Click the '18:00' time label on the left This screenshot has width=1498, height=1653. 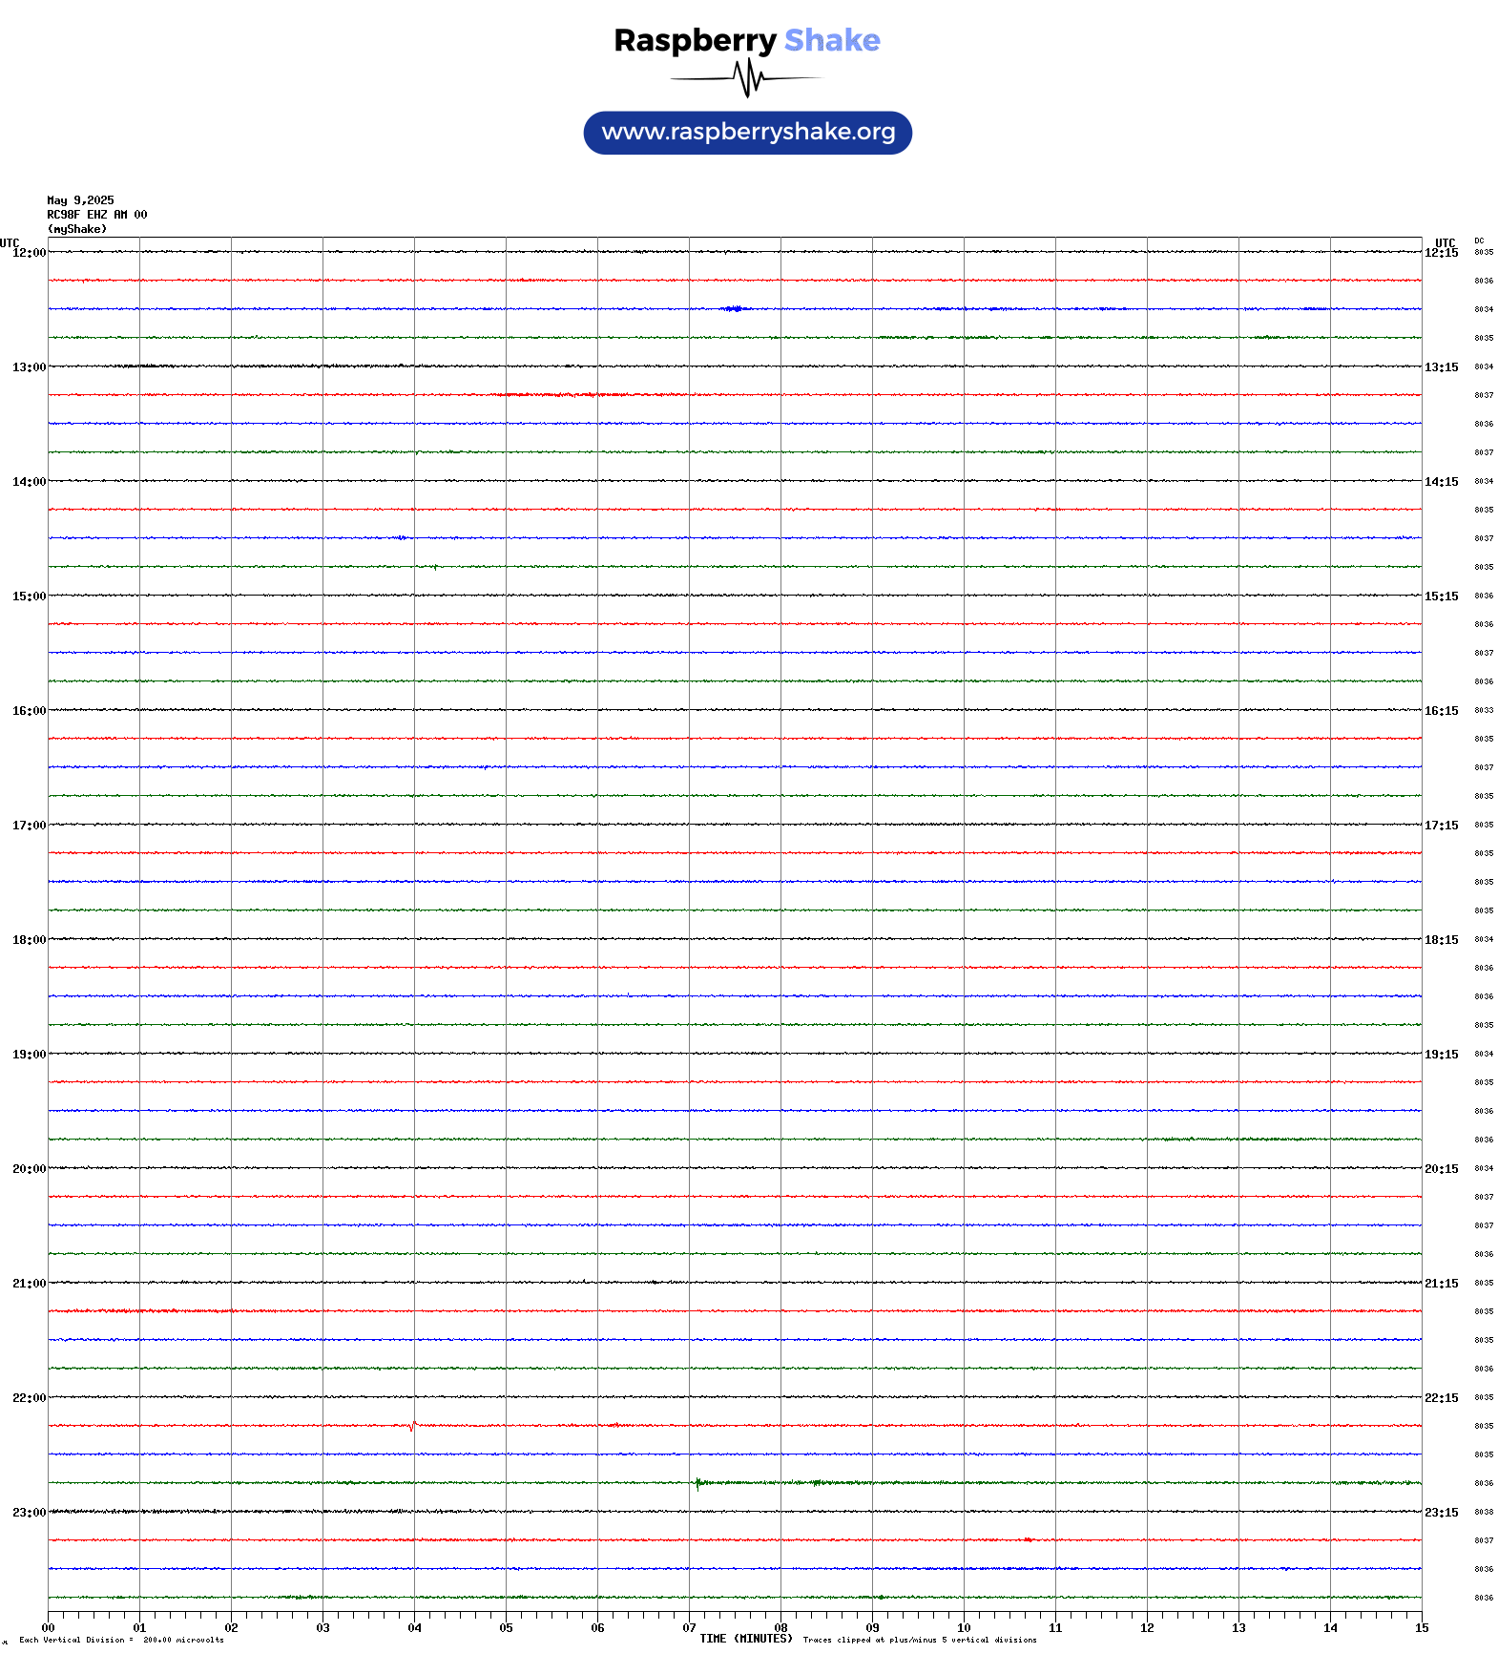[29, 940]
